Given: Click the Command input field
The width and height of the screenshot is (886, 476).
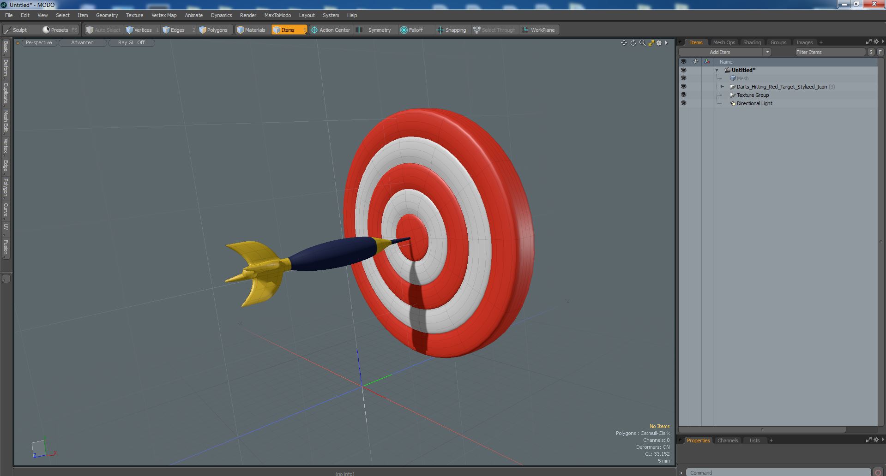Looking at the screenshot, I should [778, 472].
